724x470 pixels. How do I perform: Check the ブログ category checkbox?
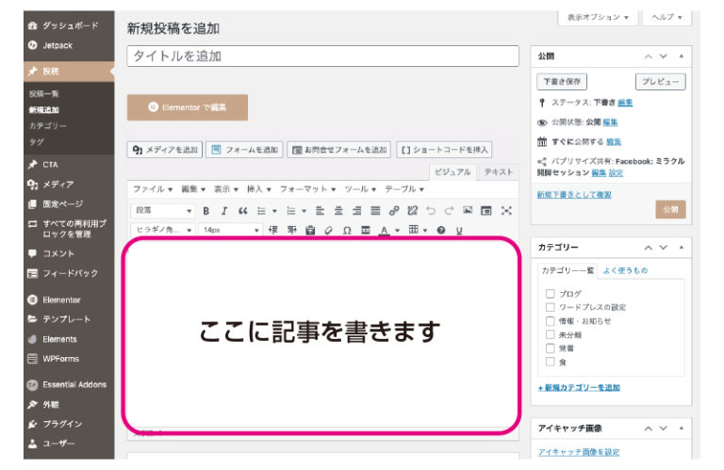[x=551, y=294]
